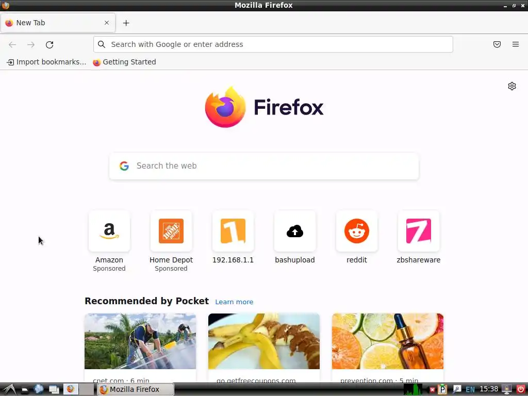
Task: Click the magnifier icon in address bar
Action: 102,44
